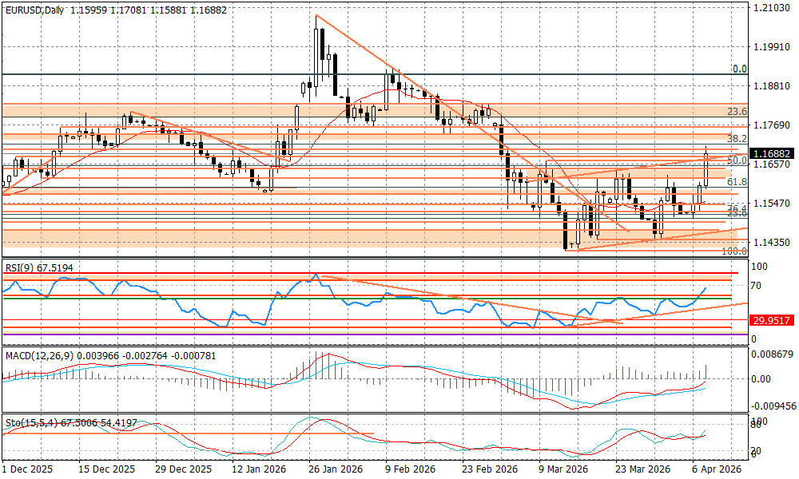Select the latest candlestick on the chart
This screenshot has height=479, width=799.
coord(706,169)
